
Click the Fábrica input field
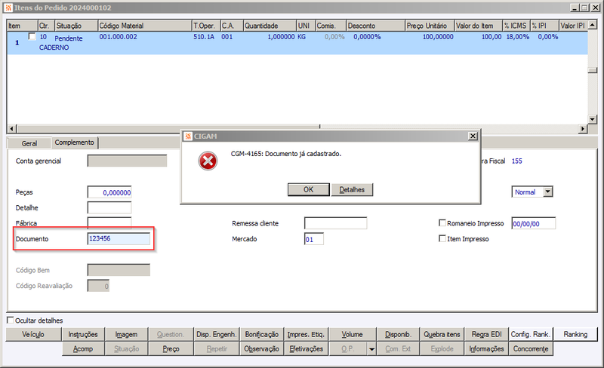pos(109,222)
